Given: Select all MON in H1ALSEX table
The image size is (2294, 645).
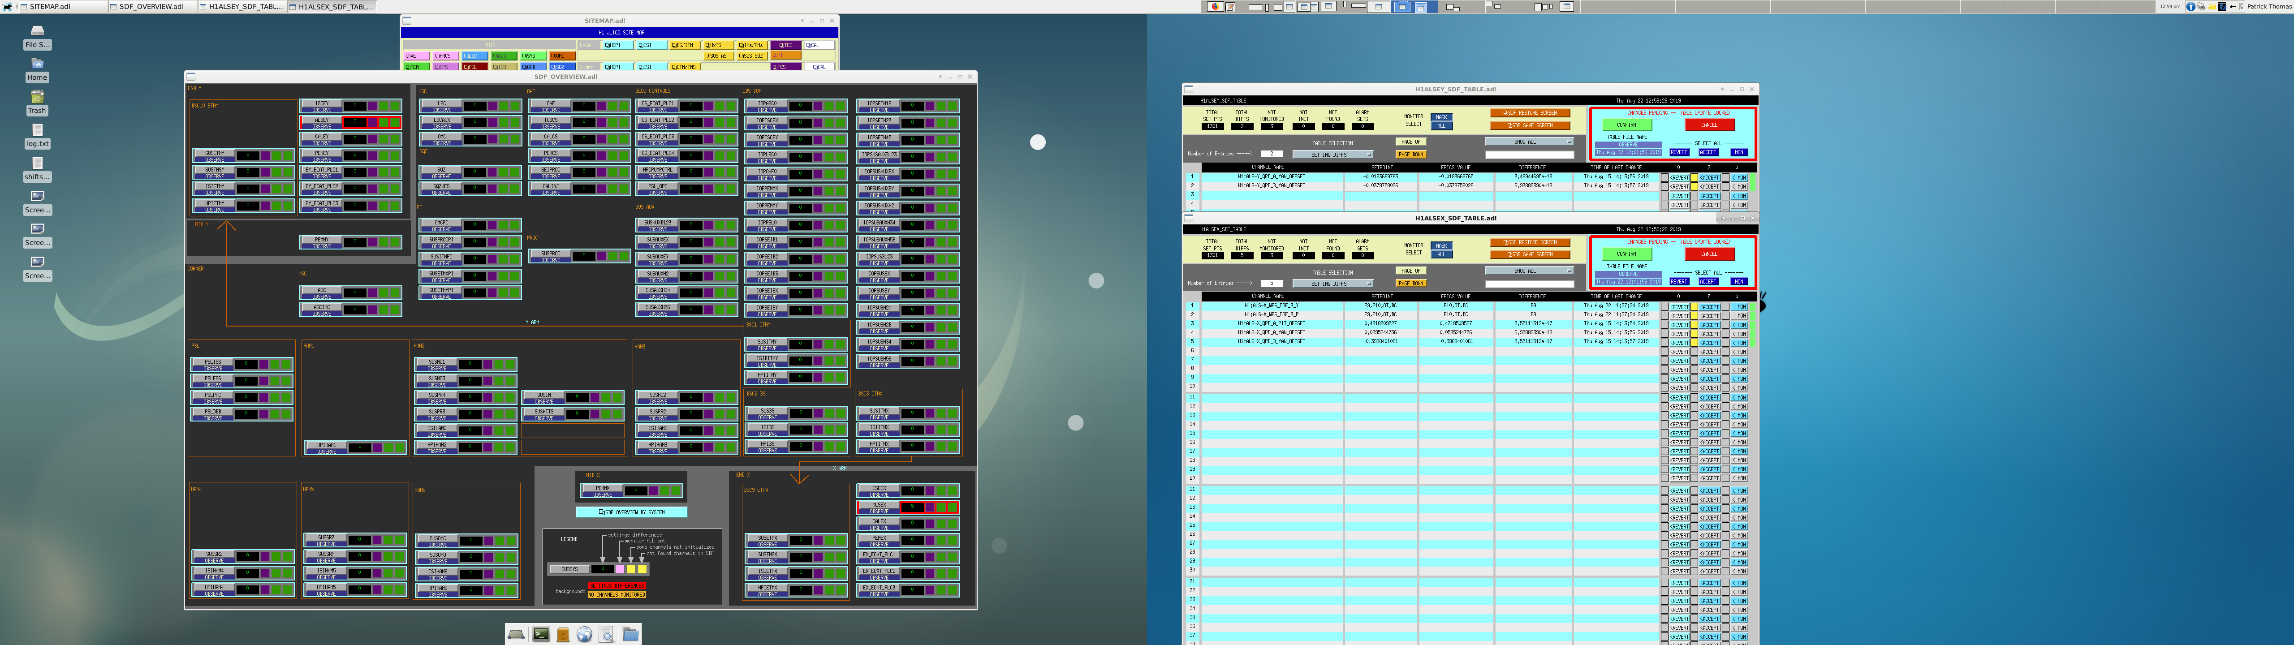Looking at the screenshot, I should pos(1738,282).
